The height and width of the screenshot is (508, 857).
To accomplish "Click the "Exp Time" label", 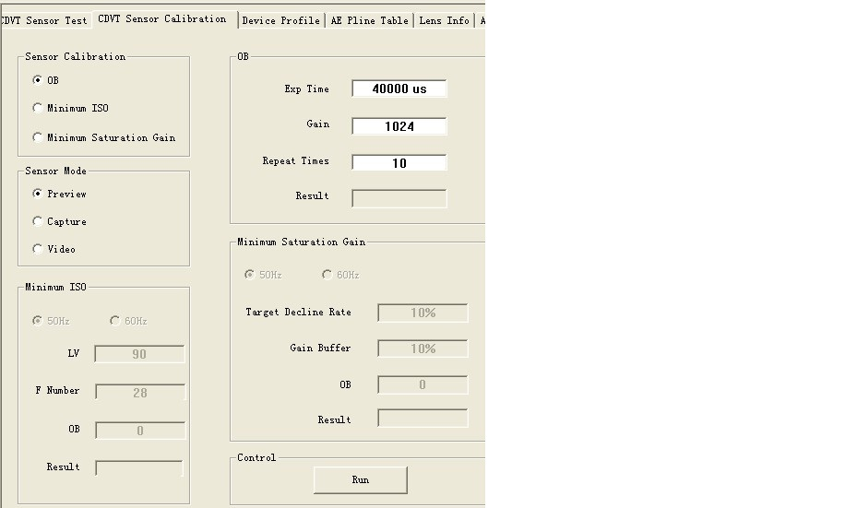I will 306,89.
